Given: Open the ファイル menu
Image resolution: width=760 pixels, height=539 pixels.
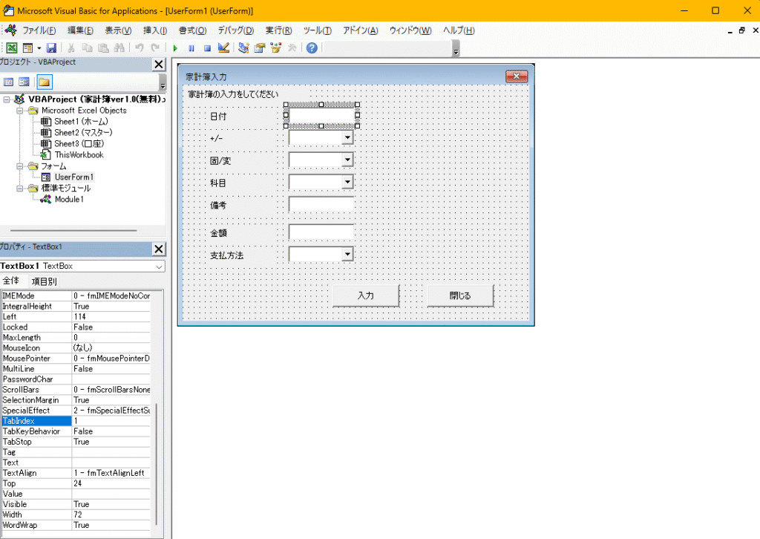Looking at the screenshot, I should (x=39, y=30).
